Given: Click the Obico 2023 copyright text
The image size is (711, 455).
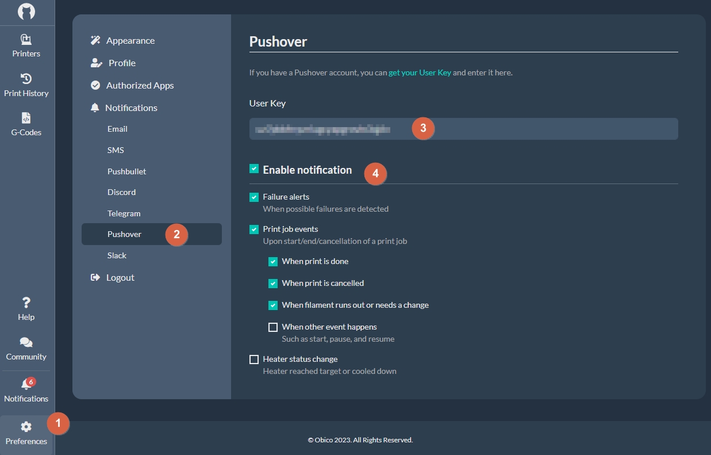Looking at the screenshot, I should pyautogui.click(x=360, y=440).
